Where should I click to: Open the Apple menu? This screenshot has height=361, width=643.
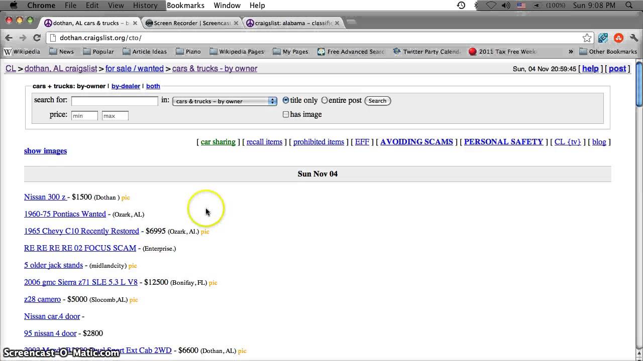[x=14, y=6]
